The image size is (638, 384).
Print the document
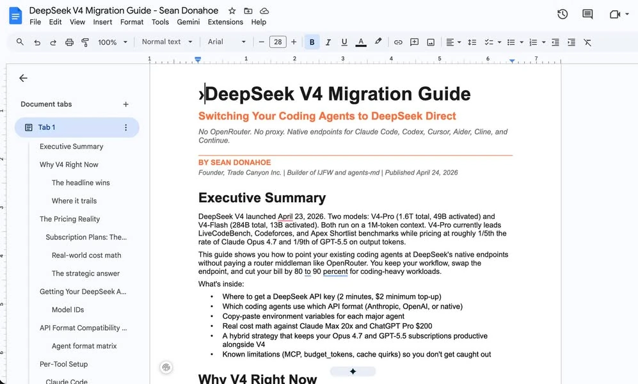click(x=70, y=42)
